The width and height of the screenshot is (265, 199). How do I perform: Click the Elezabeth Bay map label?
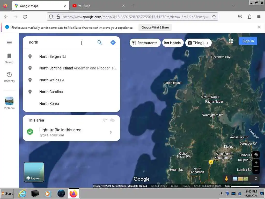point(220,57)
